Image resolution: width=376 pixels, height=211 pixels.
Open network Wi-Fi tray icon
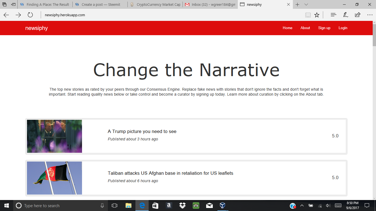click(x=320, y=206)
